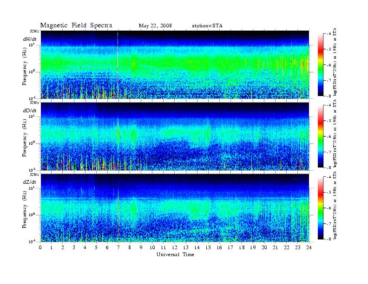
Task: Click the dH/dt spectrogram plot
Action: (x=175, y=65)
